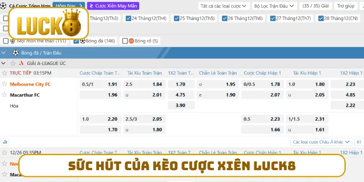Viewport: 364px width, 182px height.
Task: Pick Melbourne City handicap 0.5/1 odds 1.91
Action: [x=100, y=84]
